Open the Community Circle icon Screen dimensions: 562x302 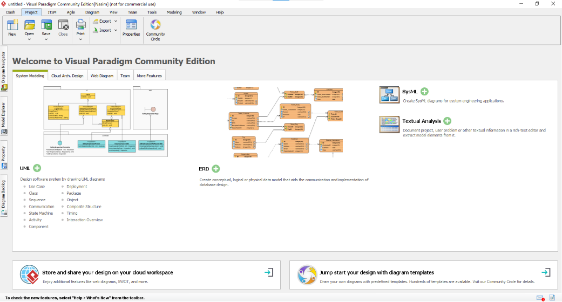[x=155, y=25]
